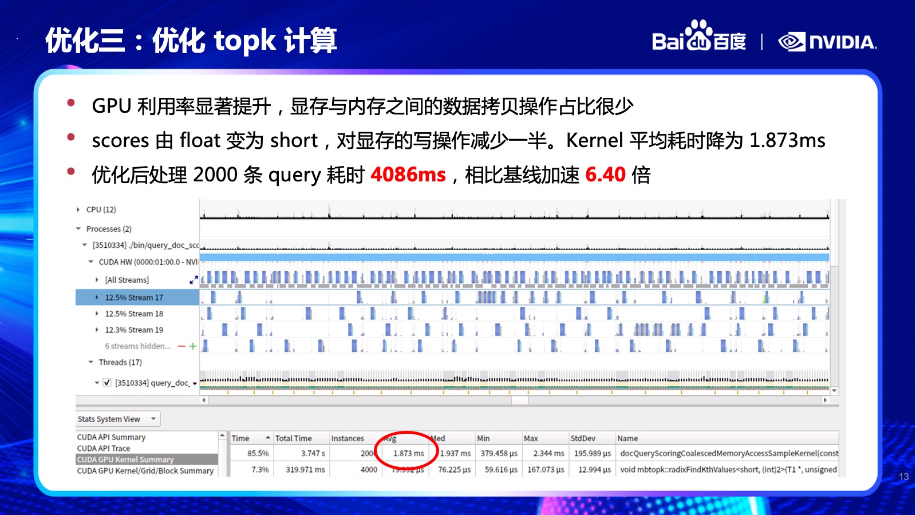This screenshot has height=515, width=916.
Task: Expand the CPU (12) row
Action: (78, 209)
